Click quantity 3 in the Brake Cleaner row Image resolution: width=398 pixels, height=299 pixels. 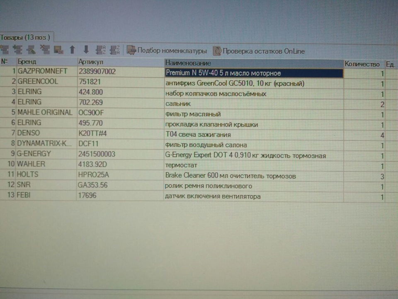pos(364,176)
